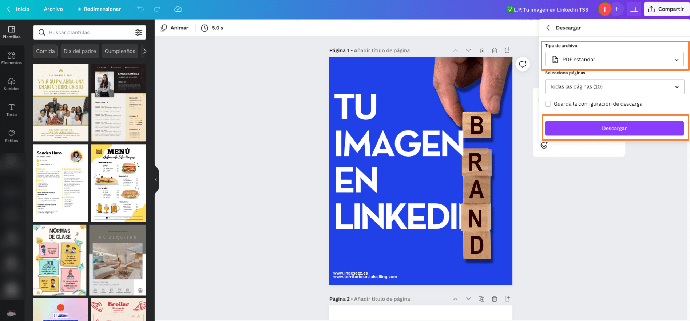Select the MENÚ restaurant template thumbnail

coord(119,183)
